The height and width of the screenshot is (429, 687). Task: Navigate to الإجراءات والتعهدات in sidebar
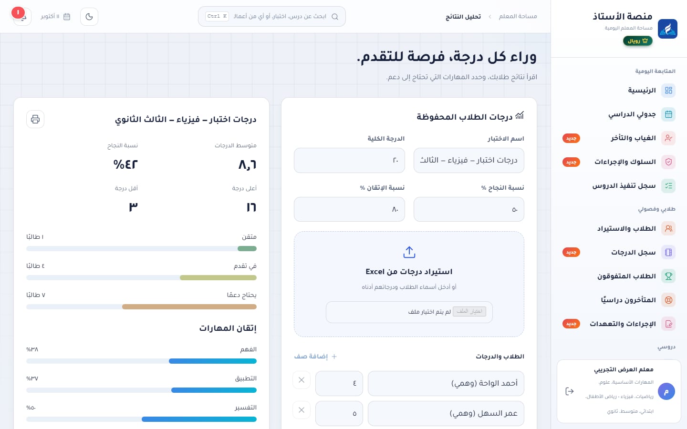pos(619,324)
